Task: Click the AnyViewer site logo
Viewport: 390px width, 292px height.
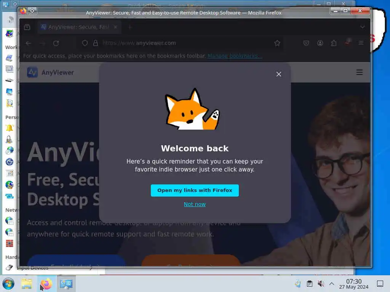Action: [x=51, y=73]
